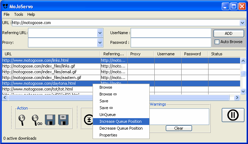
Task: Click the toolbar drag handle beside Action panel
Action: pos(11,117)
